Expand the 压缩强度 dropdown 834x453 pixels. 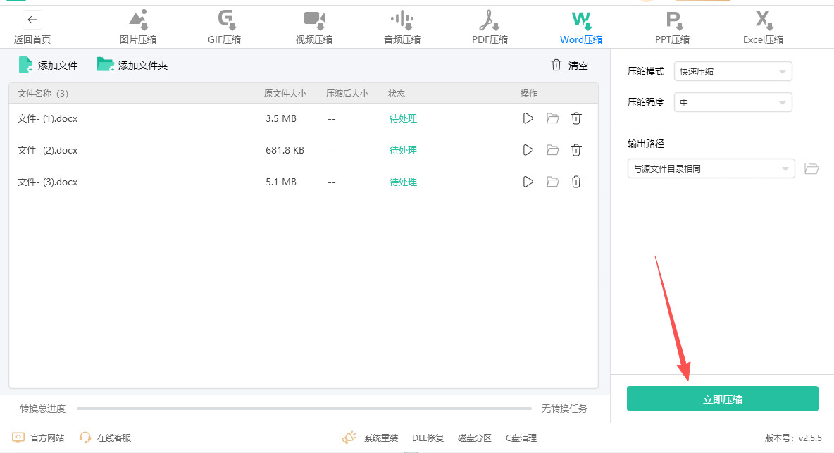click(733, 103)
